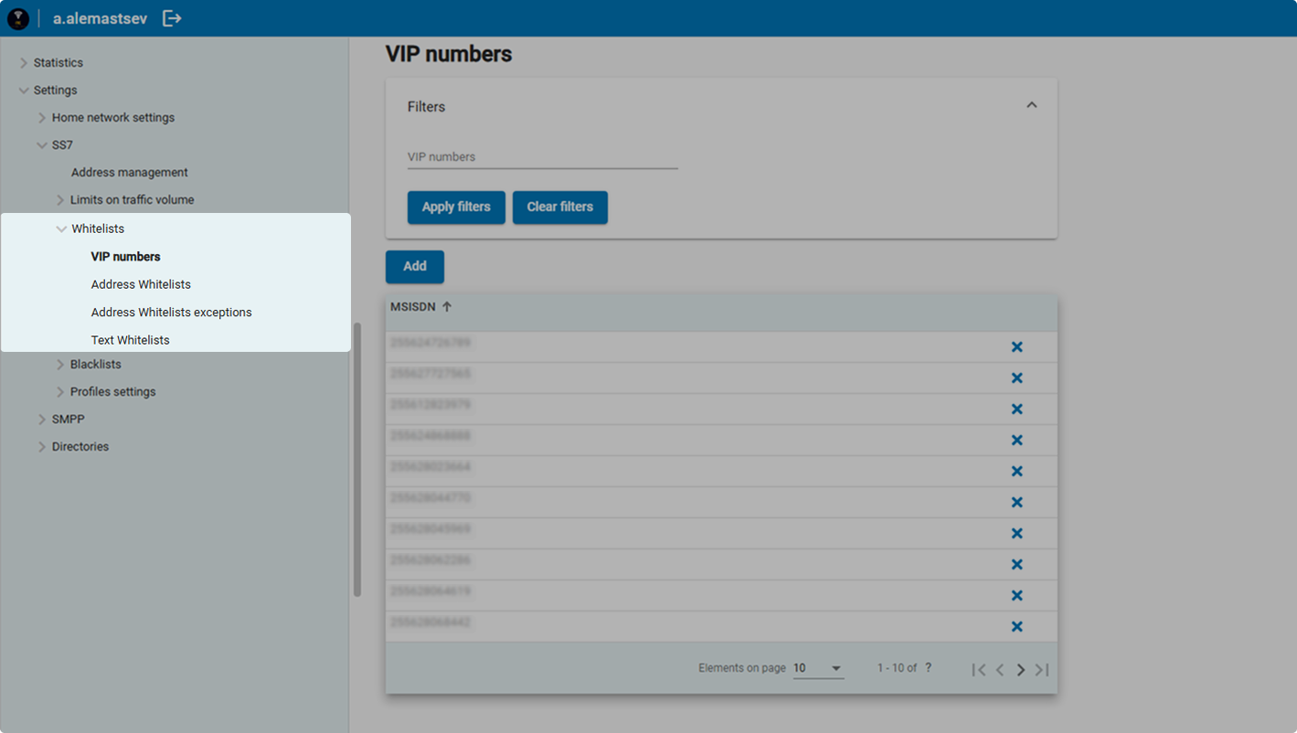The height and width of the screenshot is (733, 1297).
Task: Click the Apply filters button
Action: click(456, 207)
